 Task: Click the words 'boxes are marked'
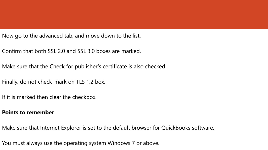pyautogui.click(x=119, y=51)
